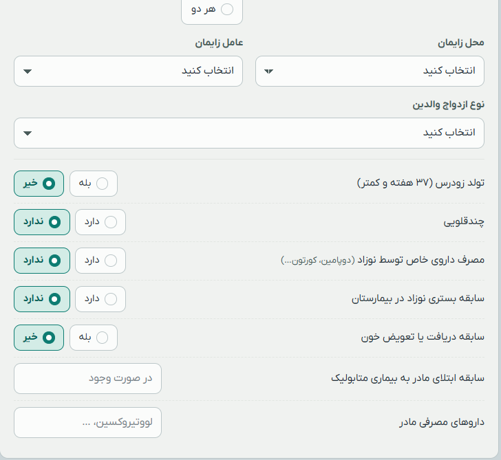Click the 'سابقه دریافت یا تعویض خون' label
The image size is (501, 460).
423,337
